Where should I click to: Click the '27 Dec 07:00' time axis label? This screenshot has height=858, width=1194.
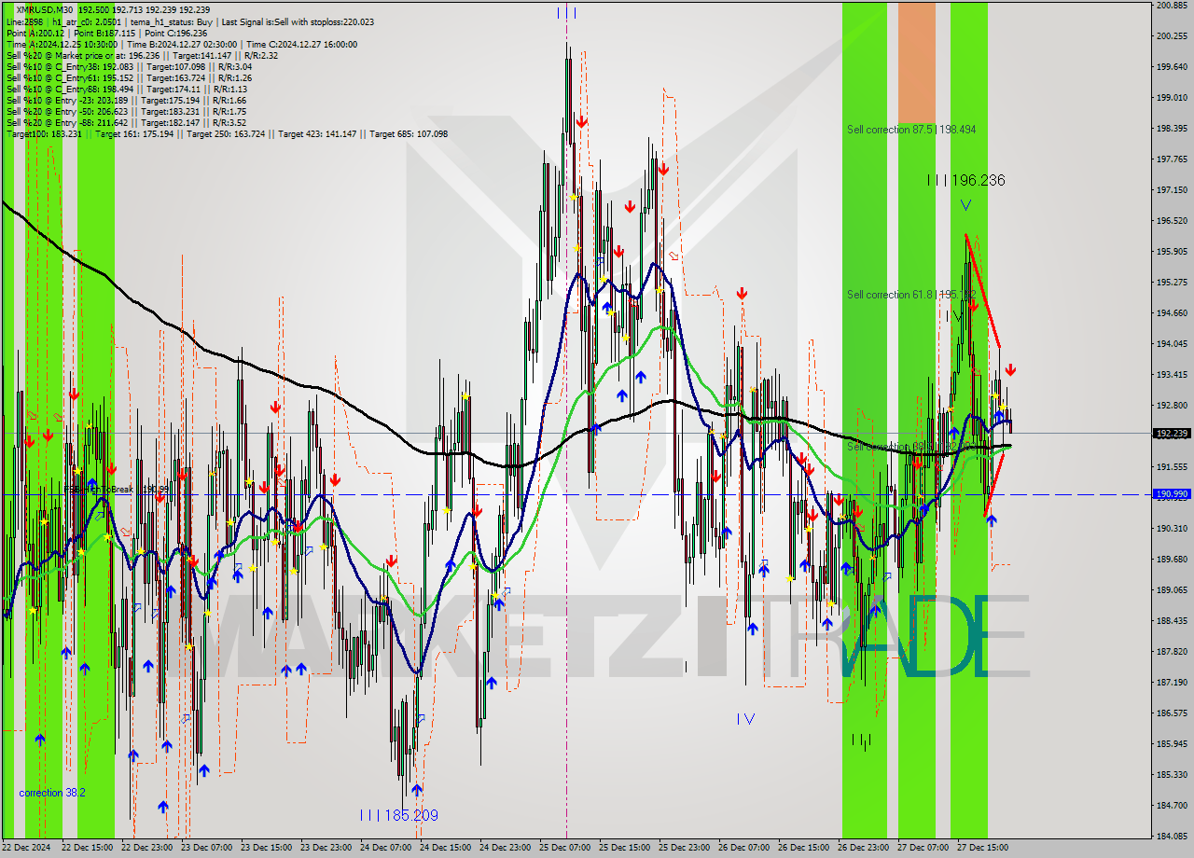pos(923,848)
